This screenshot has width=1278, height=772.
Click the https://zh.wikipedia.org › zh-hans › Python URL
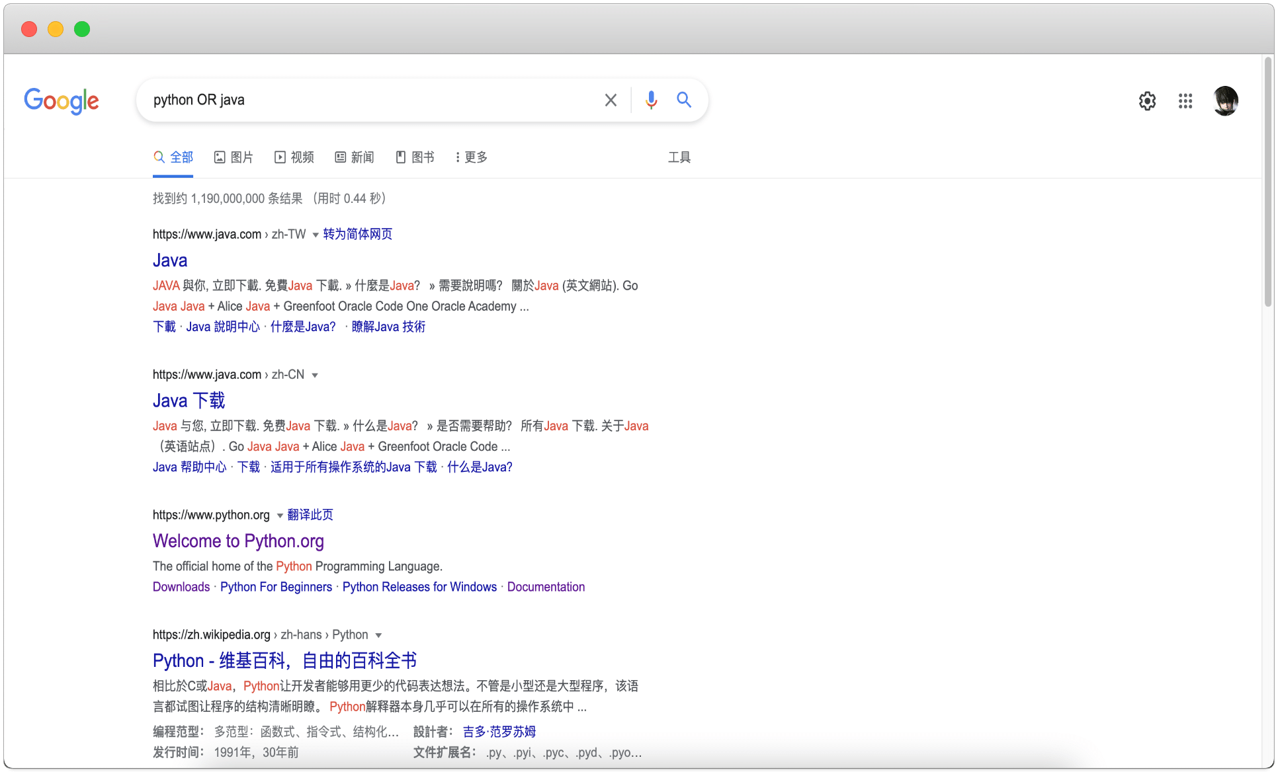(x=260, y=635)
